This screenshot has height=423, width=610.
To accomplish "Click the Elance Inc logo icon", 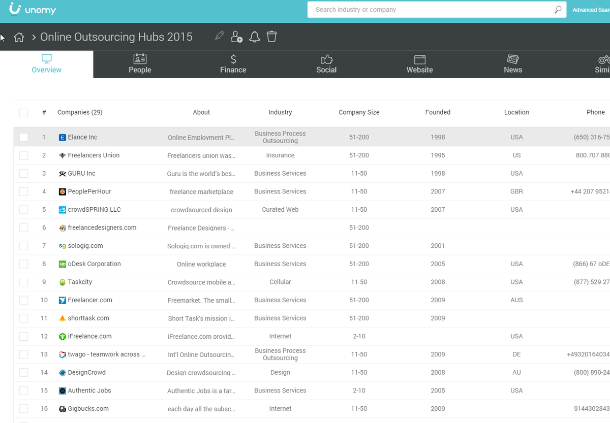I will (x=63, y=137).
